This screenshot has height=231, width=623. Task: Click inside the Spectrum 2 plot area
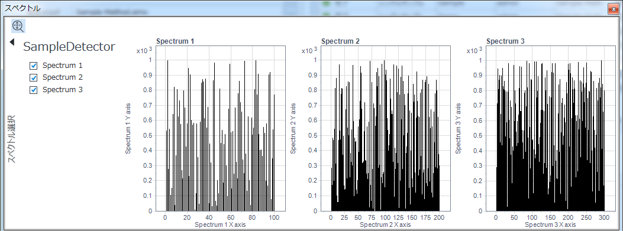pyautogui.click(x=386, y=128)
